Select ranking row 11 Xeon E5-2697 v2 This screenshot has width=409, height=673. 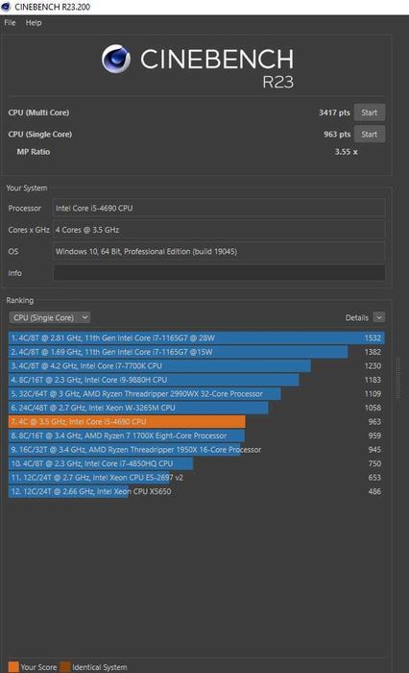coord(197,477)
